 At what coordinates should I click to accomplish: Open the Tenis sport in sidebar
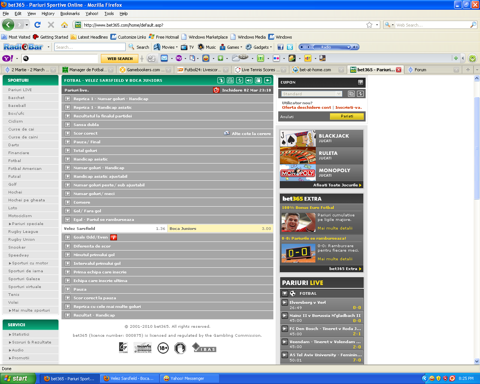click(x=14, y=294)
